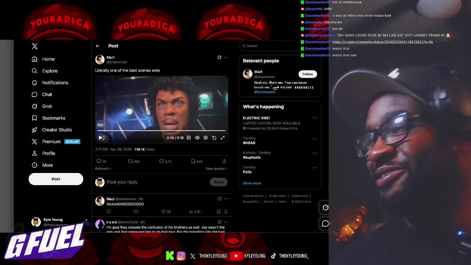Repost the GAAAAGGEEEEDDDDD comment

tap(136, 211)
